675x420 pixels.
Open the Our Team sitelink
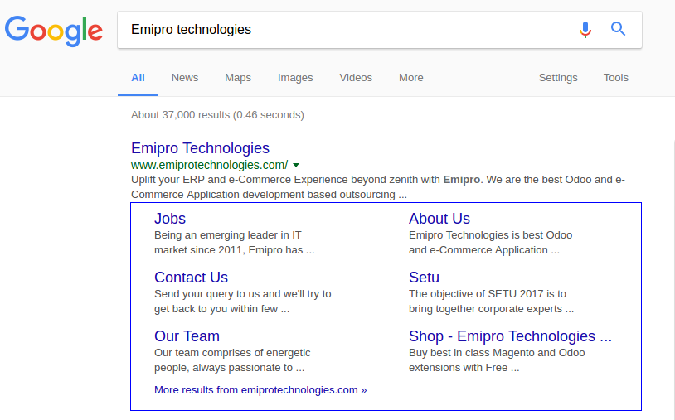coord(187,336)
